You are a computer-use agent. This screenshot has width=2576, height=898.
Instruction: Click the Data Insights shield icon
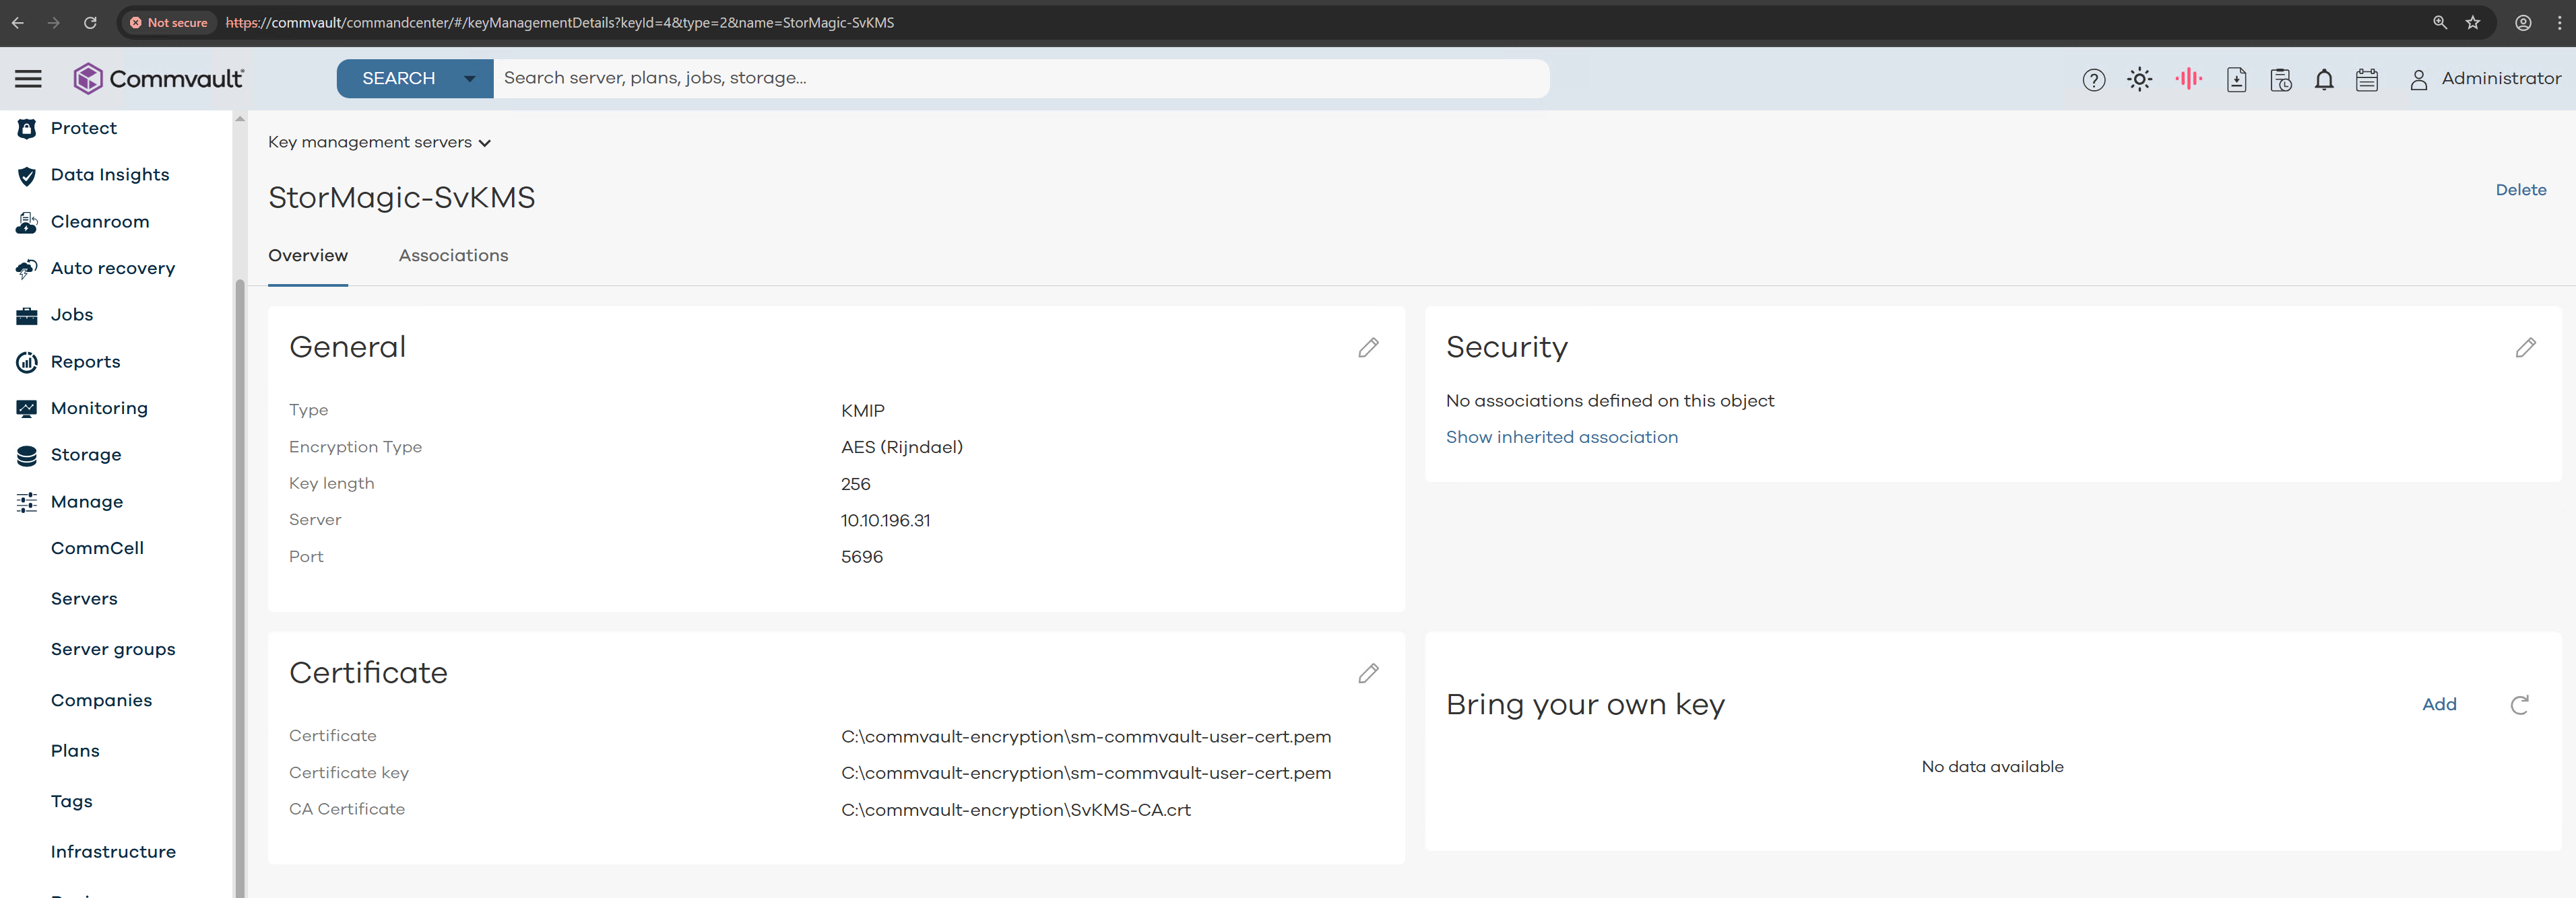coord(27,176)
